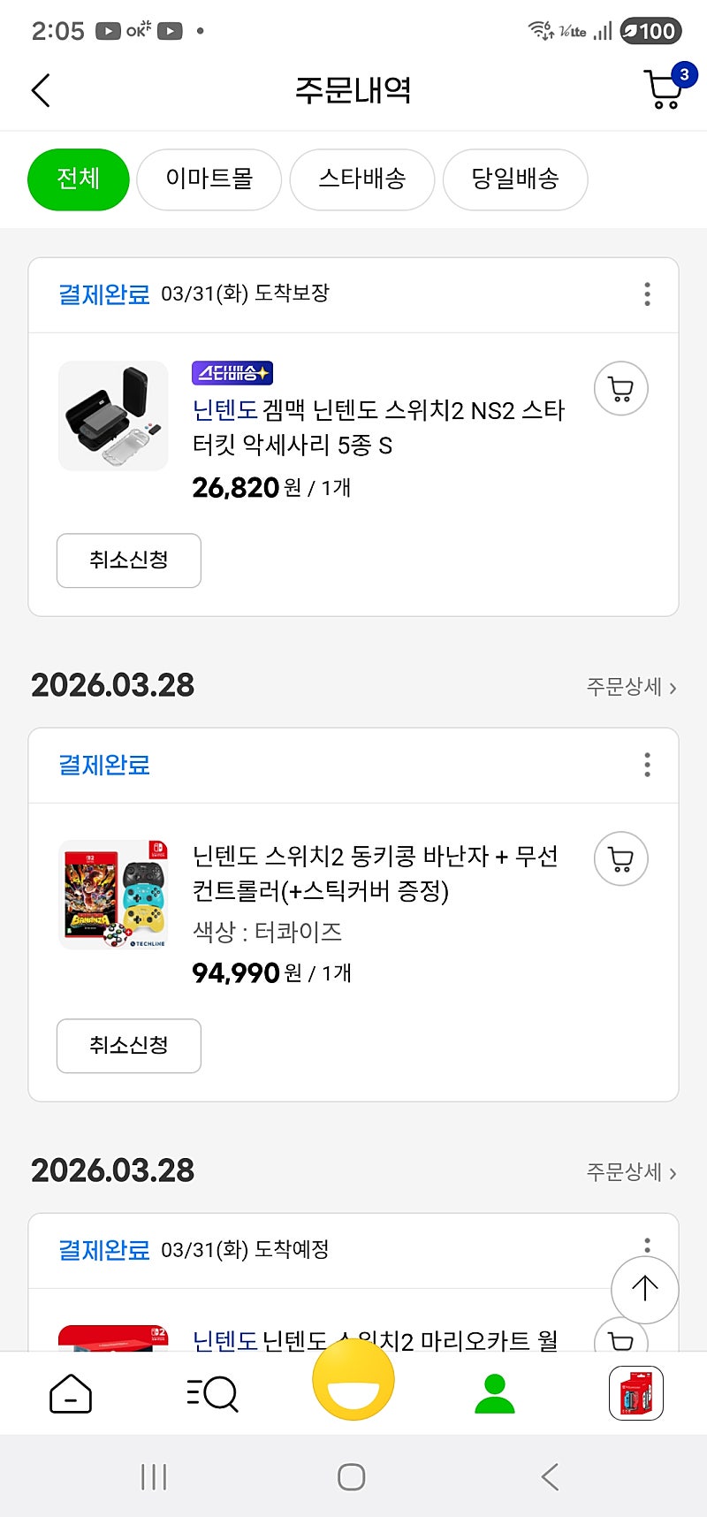Screen dimensions: 707x1517
Task: Request cancellation of the starter kit order
Action: [x=129, y=560]
